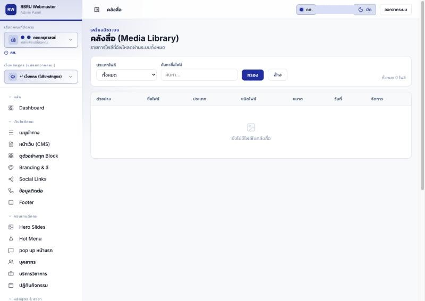Screen dimensions: 425x301
Task: Open the ปฏิทินกิจกรรม calendar icon
Action: tap(11, 285)
